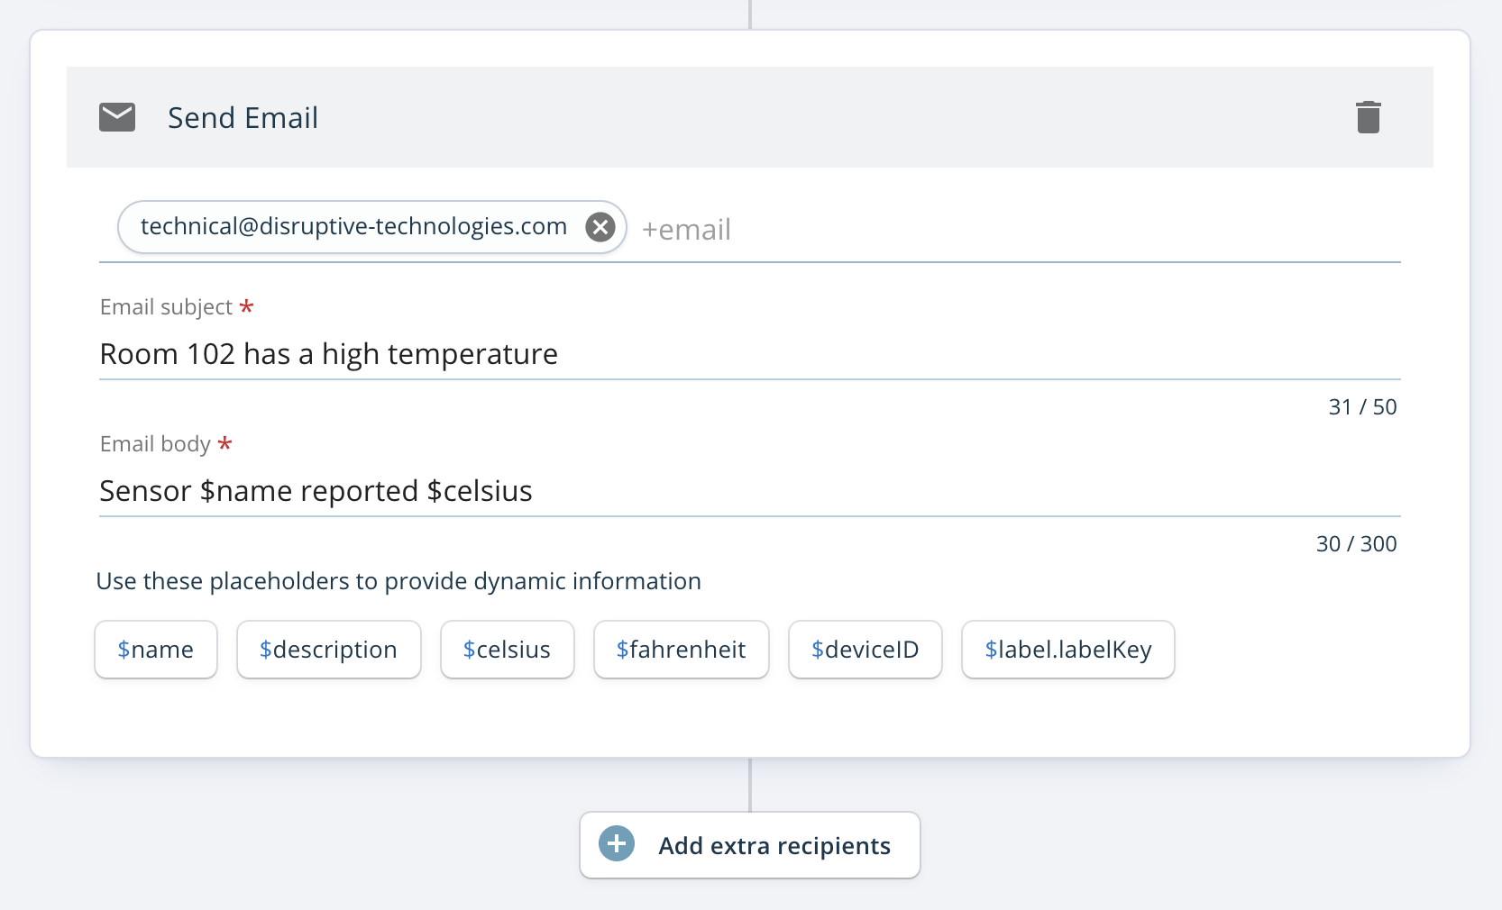Click the placeholders hint text
Viewport: 1502px width, 910px height.
click(x=398, y=581)
